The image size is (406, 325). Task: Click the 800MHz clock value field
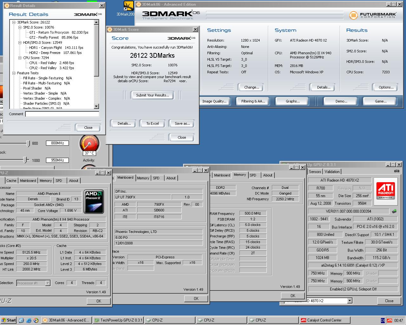57,143
